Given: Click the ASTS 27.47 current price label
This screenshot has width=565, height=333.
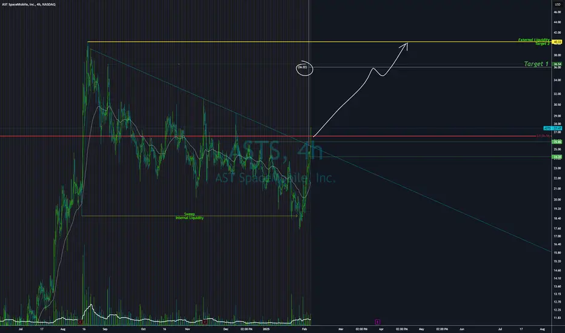Looking at the screenshot, I should (x=553, y=128).
